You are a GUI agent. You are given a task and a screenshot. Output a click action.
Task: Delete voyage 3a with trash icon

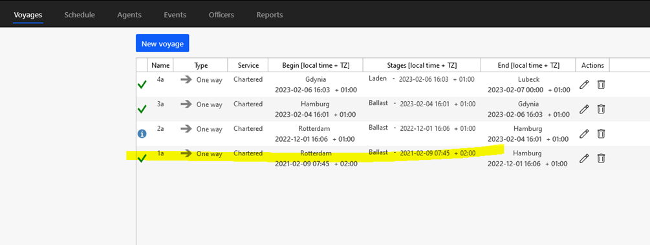click(x=601, y=109)
